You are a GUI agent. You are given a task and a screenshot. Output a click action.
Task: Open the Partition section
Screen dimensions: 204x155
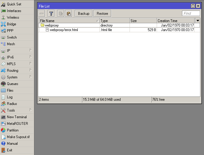click(17, 130)
